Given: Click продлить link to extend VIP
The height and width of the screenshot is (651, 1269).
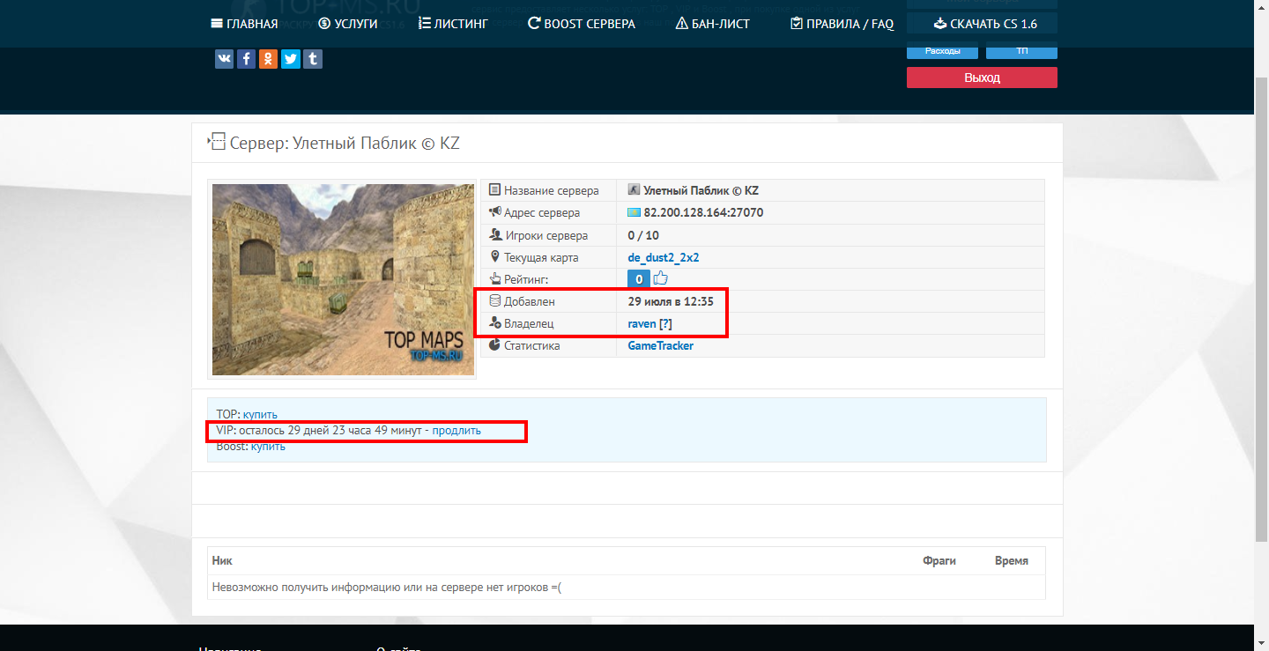Looking at the screenshot, I should [x=456, y=431].
